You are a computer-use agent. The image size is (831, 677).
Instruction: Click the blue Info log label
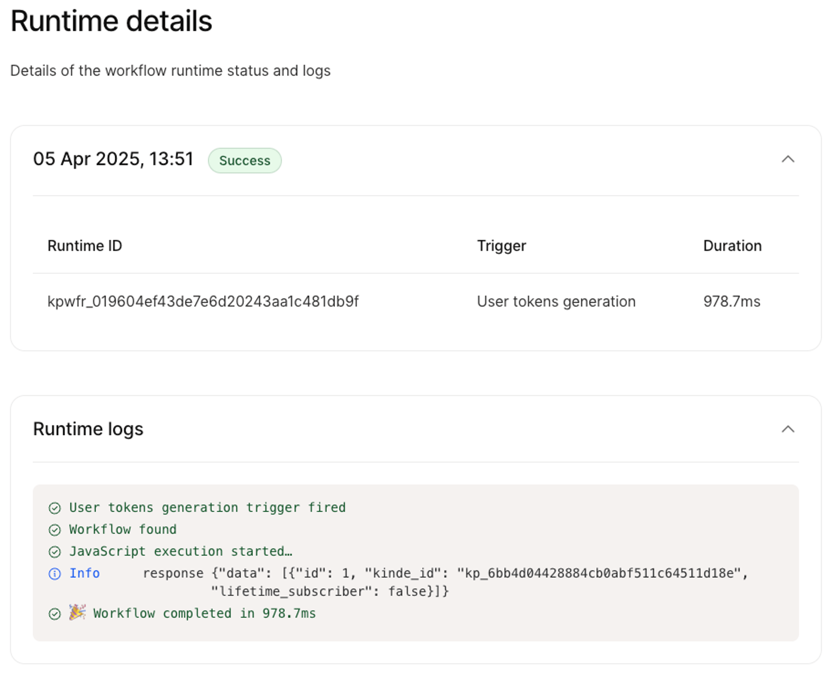pyautogui.click(x=85, y=573)
